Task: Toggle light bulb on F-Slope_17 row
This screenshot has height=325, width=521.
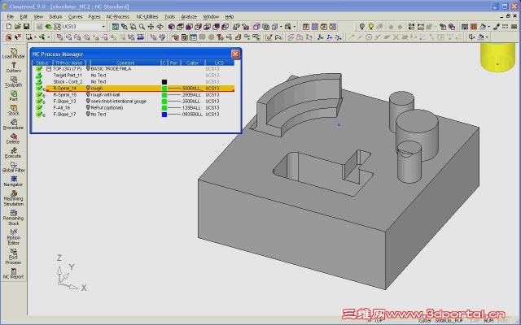Action: pos(88,114)
